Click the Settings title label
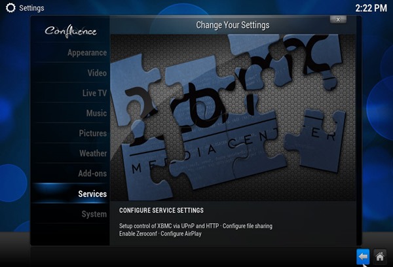Image resolution: width=393 pixels, height=267 pixels. 31,8
